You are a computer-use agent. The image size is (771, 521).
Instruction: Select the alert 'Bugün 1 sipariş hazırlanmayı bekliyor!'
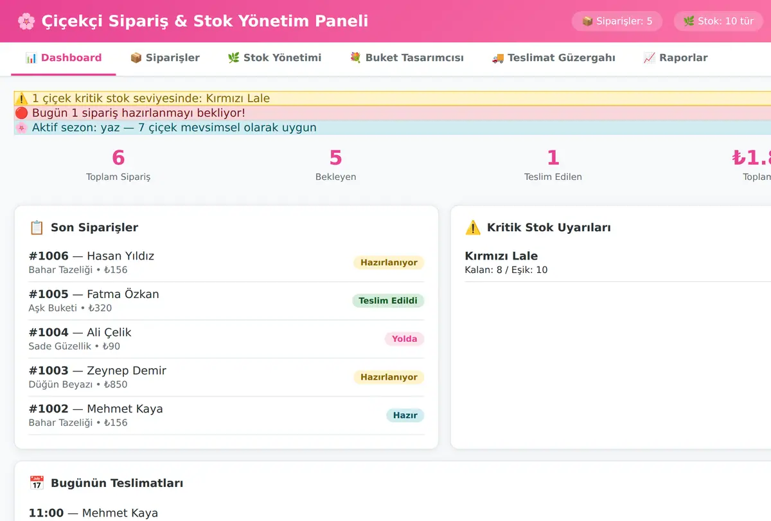393,113
